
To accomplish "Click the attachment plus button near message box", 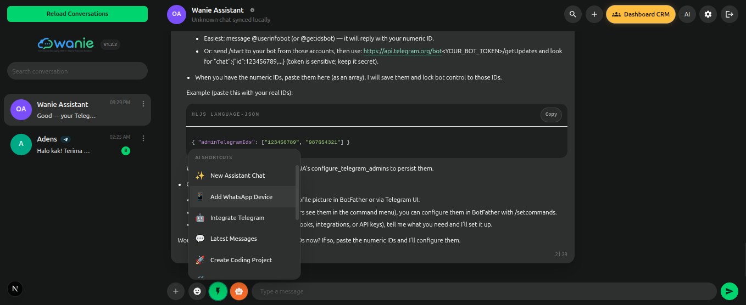I will pos(175,291).
